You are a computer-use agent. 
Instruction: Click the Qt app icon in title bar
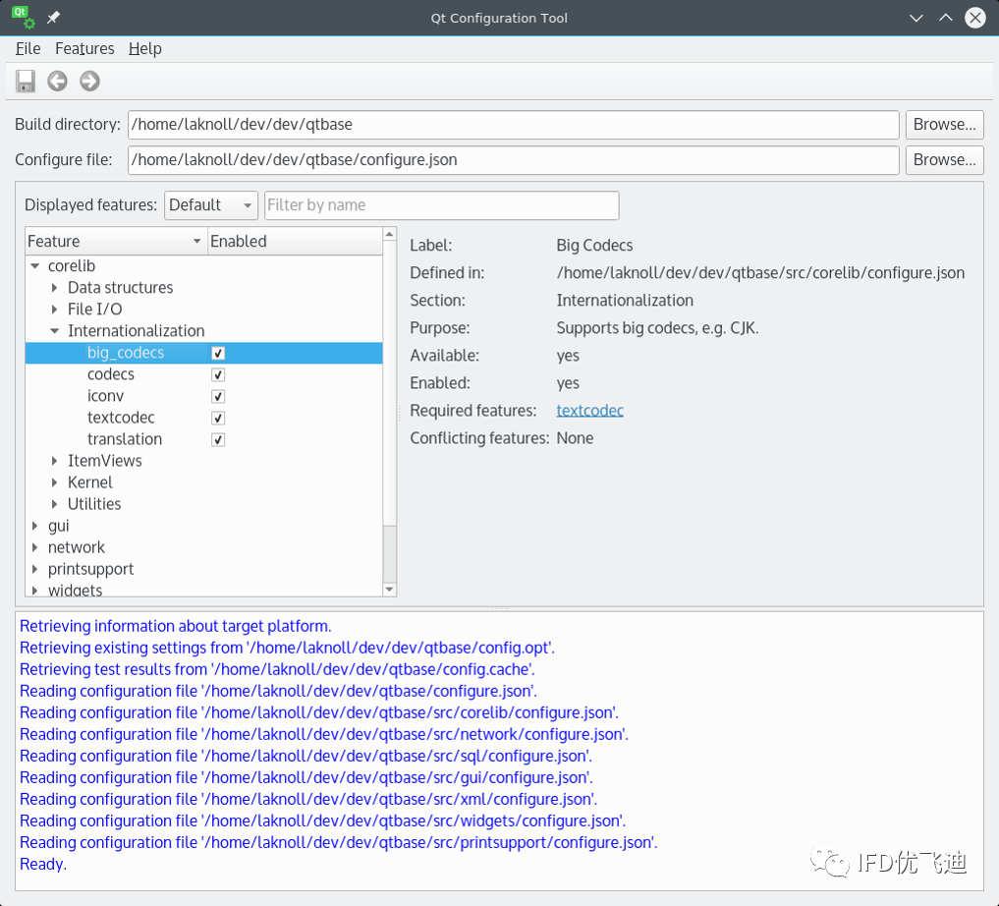point(23,18)
